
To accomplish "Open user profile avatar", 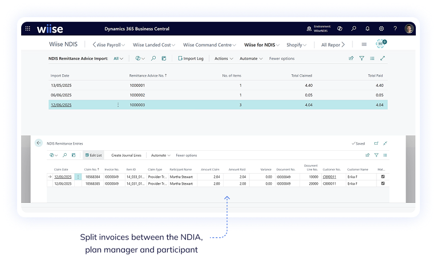I will pyautogui.click(x=409, y=29).
